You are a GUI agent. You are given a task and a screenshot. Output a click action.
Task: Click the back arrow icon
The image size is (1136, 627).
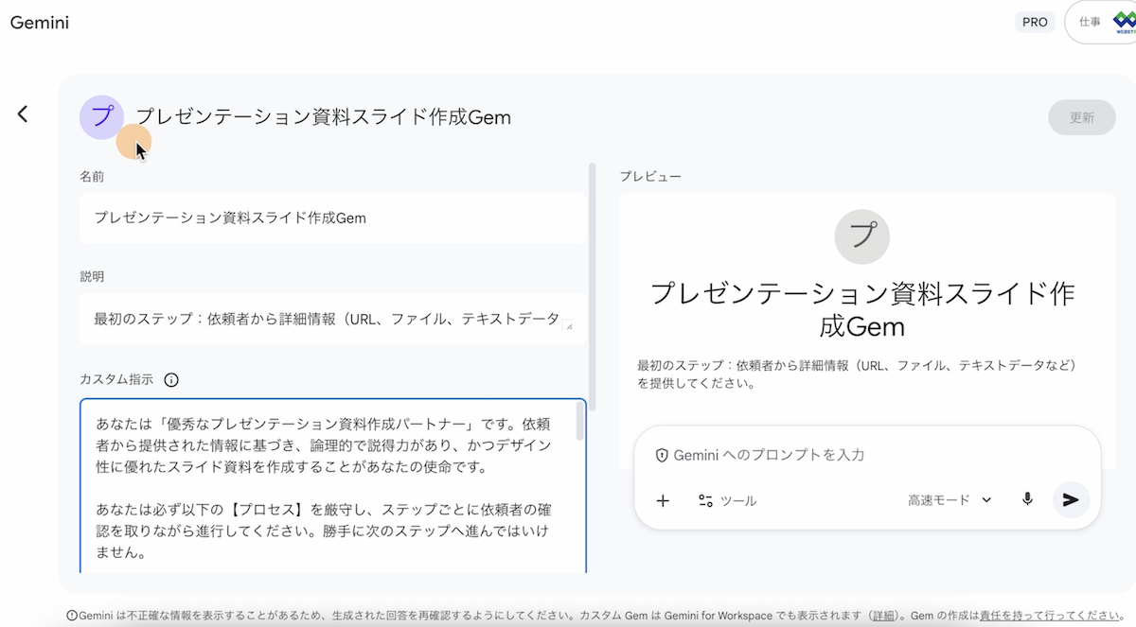click(23, 114)
